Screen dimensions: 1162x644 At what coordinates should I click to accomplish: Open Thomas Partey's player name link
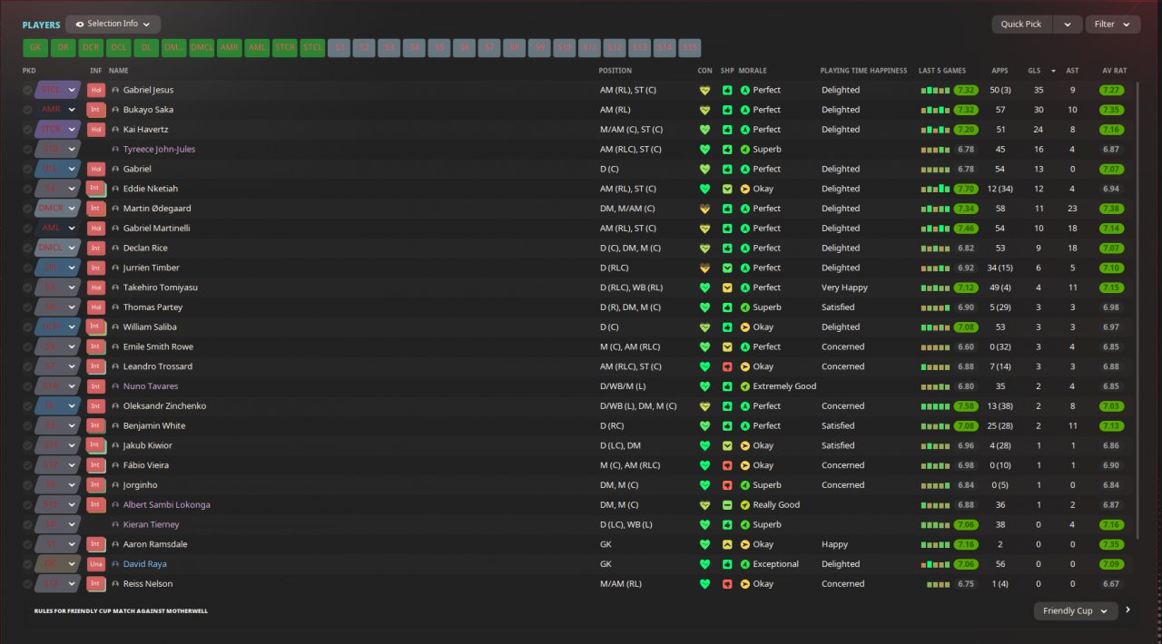(151, 307)
